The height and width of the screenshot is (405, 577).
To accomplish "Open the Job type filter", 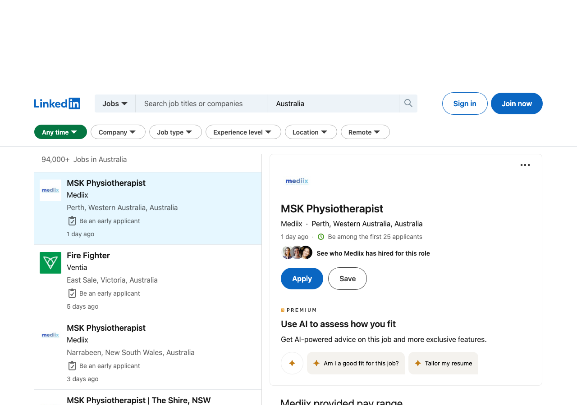I will tap(175, 132).
